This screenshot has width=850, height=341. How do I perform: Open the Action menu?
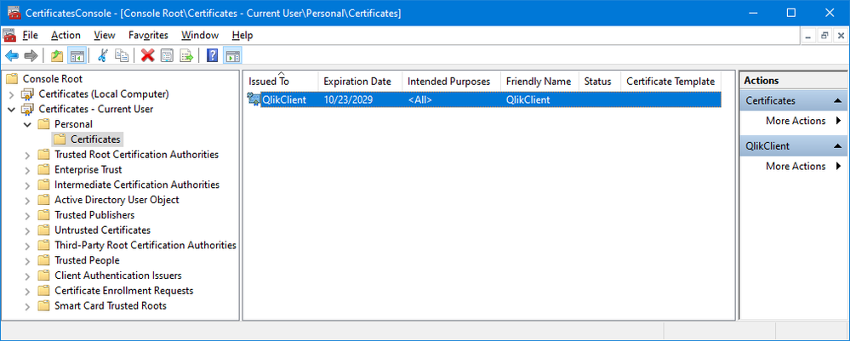coord(66,35)
